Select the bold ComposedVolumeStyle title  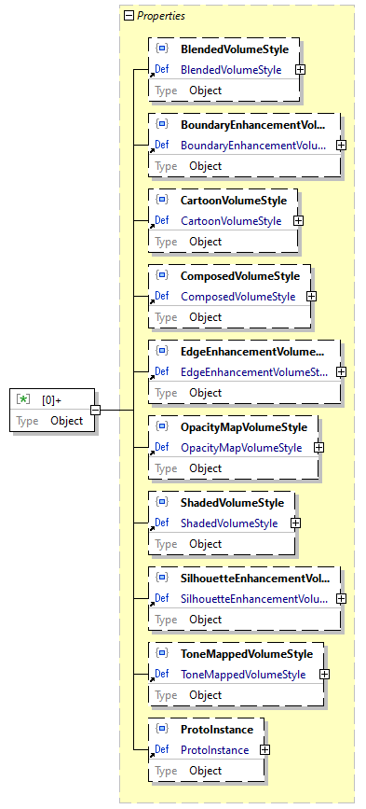[240, 276]
